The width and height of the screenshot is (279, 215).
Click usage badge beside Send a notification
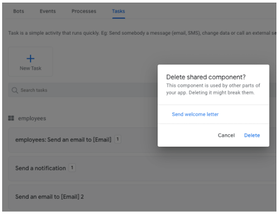[72, 168]
